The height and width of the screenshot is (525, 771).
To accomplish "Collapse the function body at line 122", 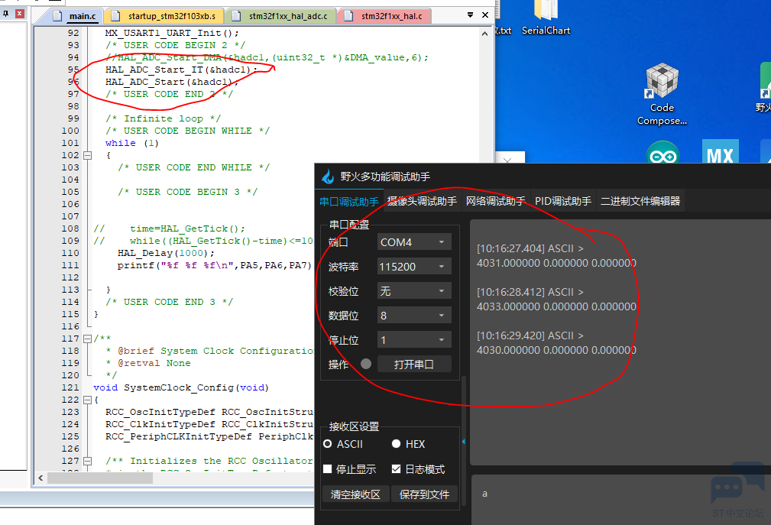I will click(88, 400).
